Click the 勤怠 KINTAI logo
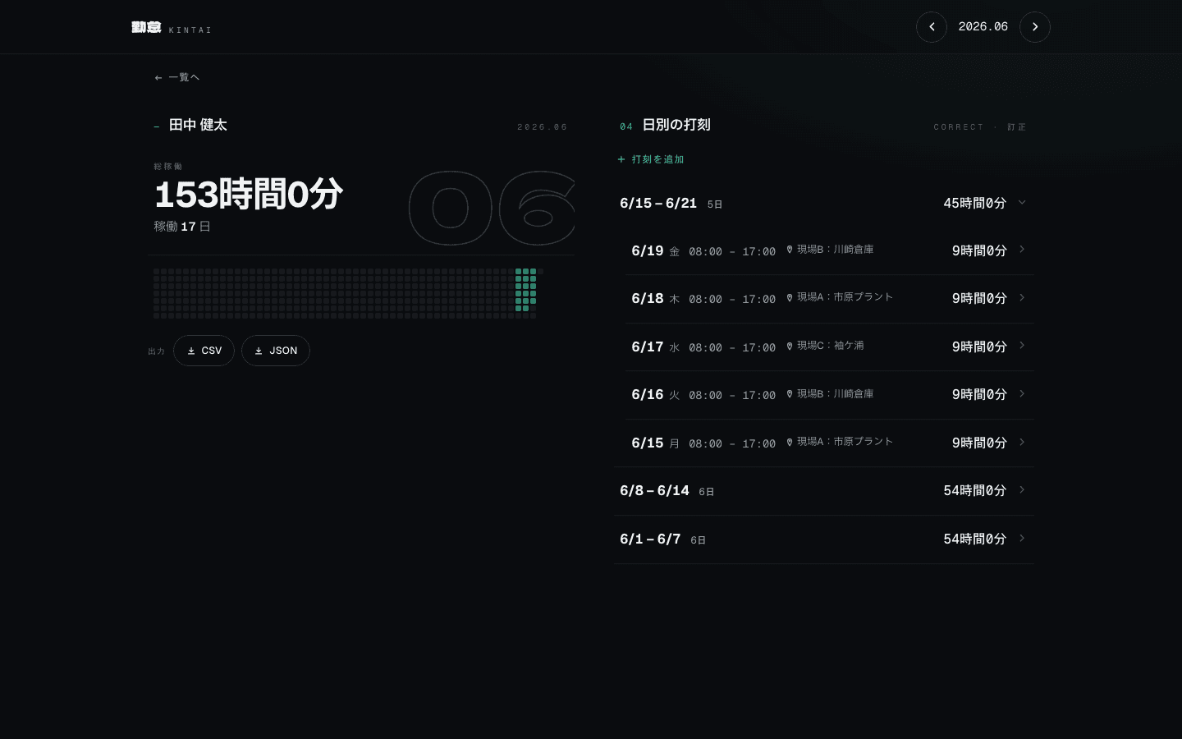 coord(172,28)
